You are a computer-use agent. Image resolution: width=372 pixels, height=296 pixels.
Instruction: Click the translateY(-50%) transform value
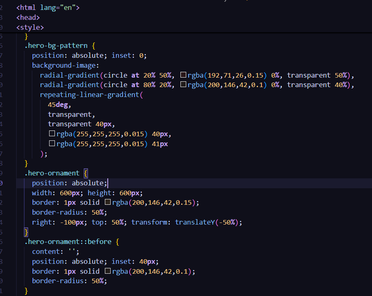point(206,222)
